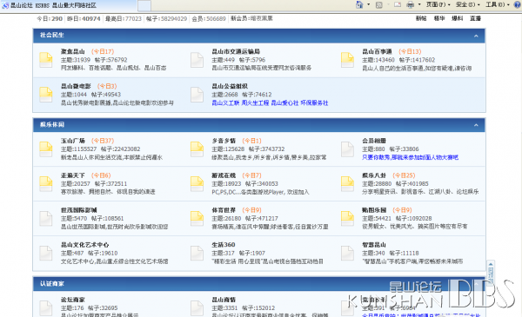This screenshot has height=317, width=522.
Task: Open the 生活360 forum
Action: pos(223,245)
